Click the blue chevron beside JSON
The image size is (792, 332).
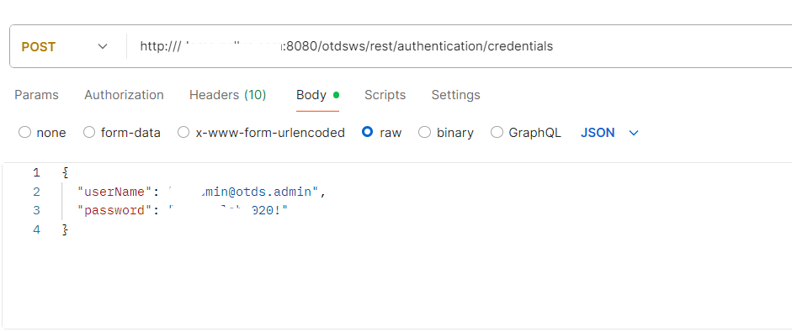click(x=634, y=133)
